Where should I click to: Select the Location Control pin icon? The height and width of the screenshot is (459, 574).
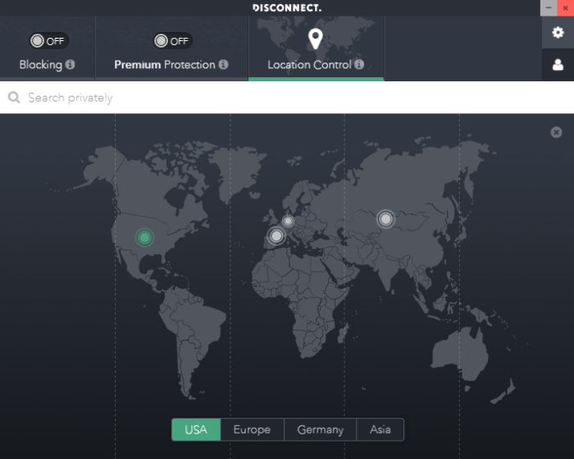click(315, 39)
